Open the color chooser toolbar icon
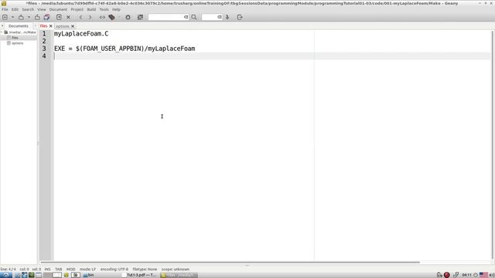The height and width of the screenshot is (278, 495). pyautogui.click(x=140, y=17)
